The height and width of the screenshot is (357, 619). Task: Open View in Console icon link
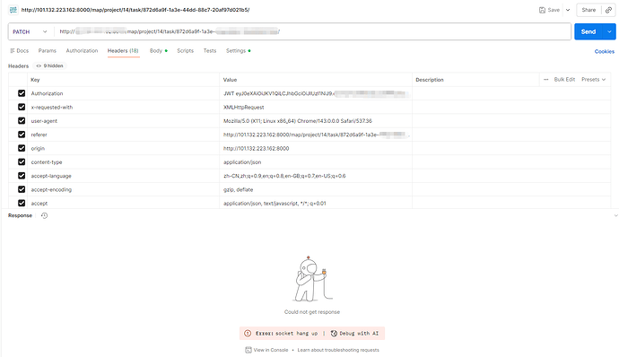click(x=248, y=350)
